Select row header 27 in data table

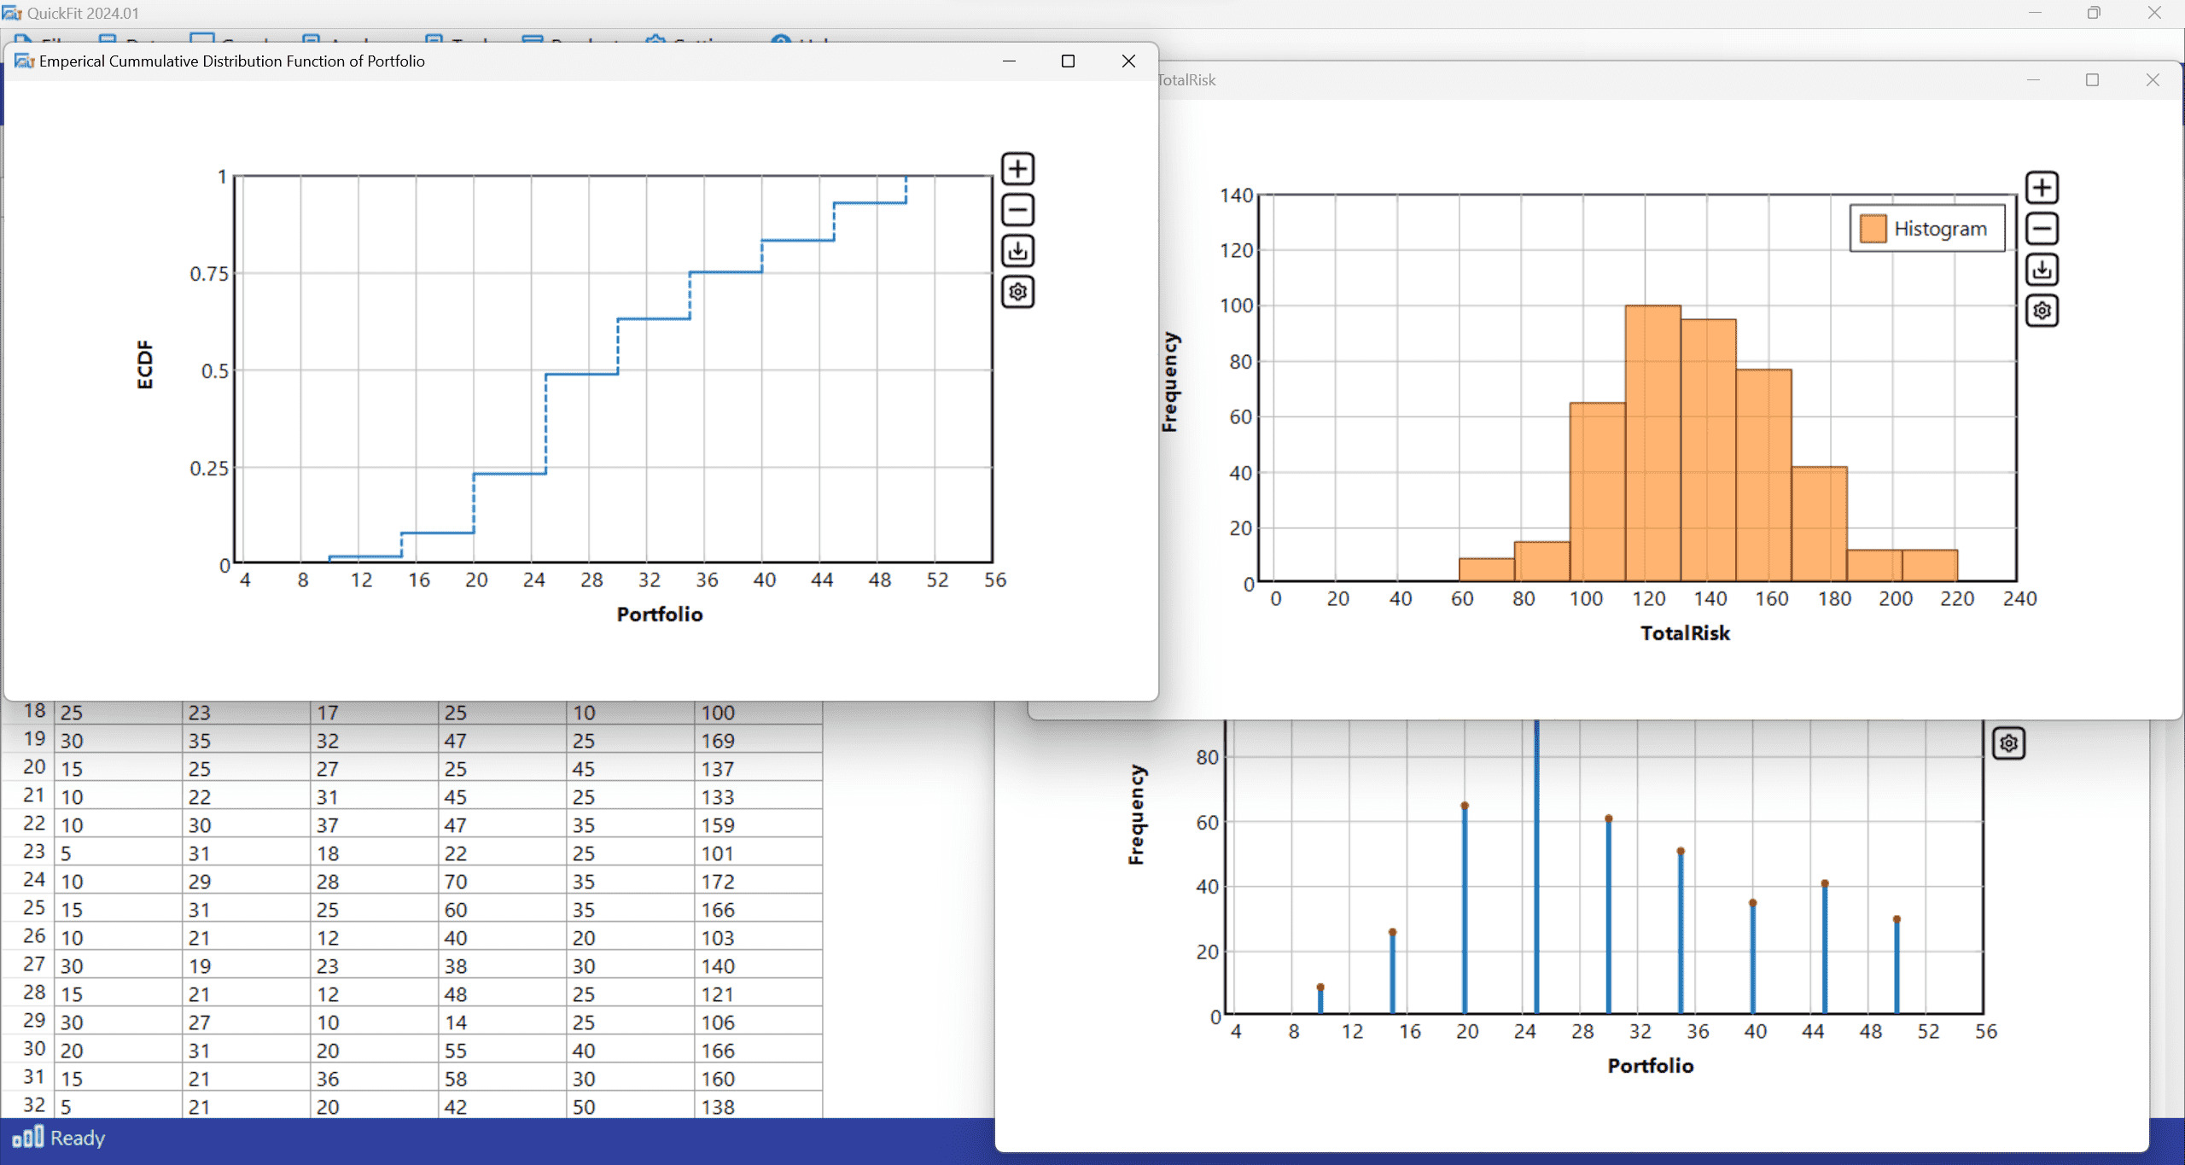click(x=28, y=965)
